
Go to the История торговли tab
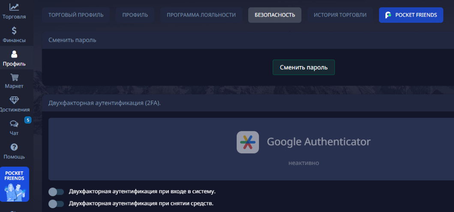(340, 15)
